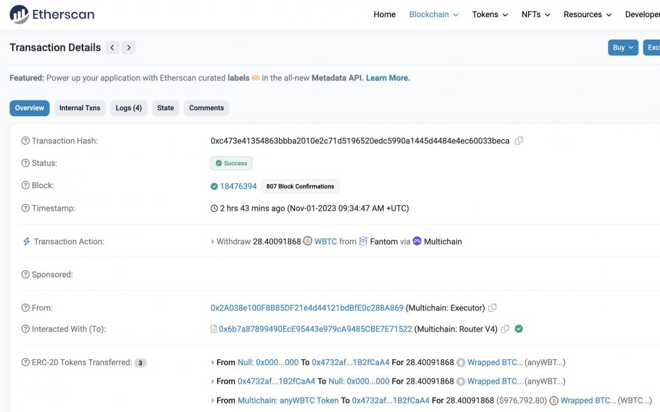Open Wrapped BTC link in third transfer row
The width and height of the screenshot is (660, 412).
tap(589, 401)
